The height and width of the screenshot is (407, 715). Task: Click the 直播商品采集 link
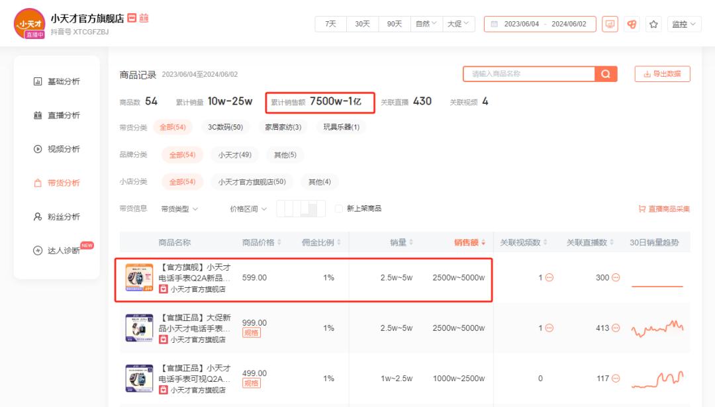tap(664, 209)
